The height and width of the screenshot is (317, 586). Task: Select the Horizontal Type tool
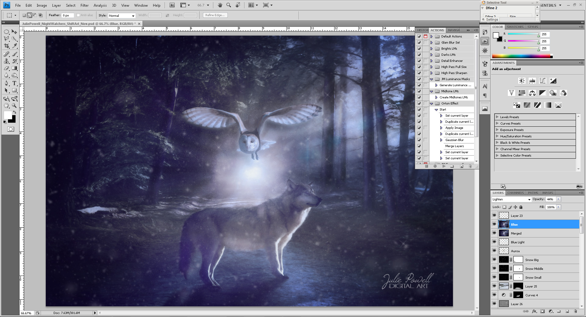[14, 83]
